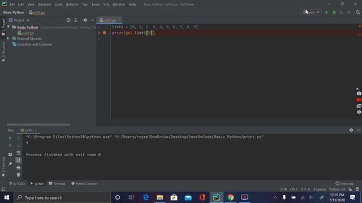This screenshot has width=362, height=203.
Task: Open the TODO tool window
Action: tap(17, 184)
